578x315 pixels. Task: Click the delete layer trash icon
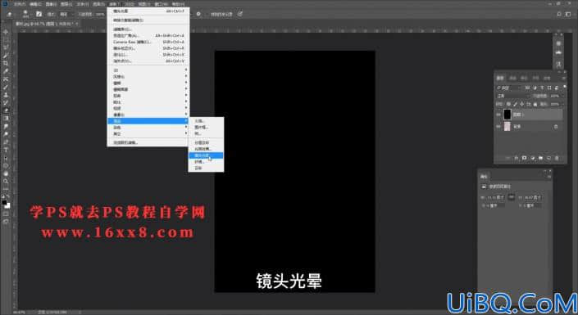pos(557,158)
